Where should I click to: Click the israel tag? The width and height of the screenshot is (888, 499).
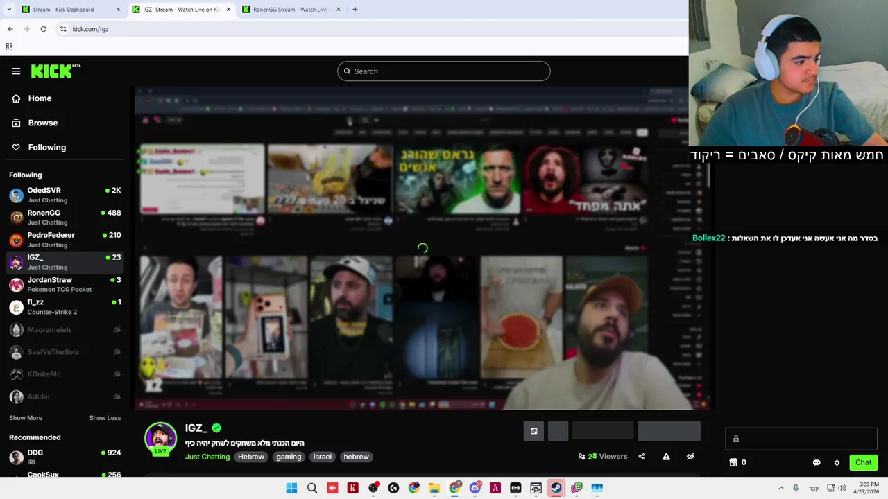(323, 457)
